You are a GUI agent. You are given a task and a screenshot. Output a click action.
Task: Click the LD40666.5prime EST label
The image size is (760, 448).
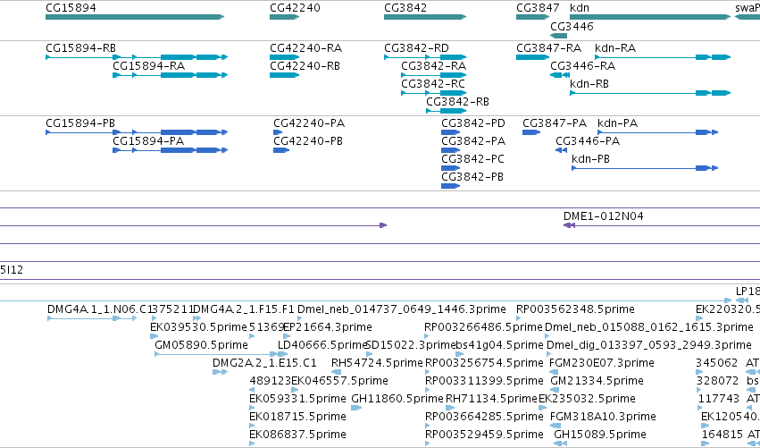click(x=322, y=345)
